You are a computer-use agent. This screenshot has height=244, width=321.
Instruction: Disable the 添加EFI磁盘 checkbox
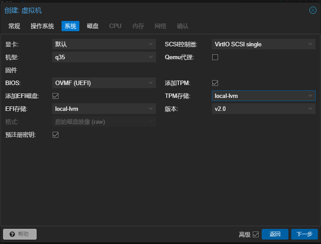point(56,96)
